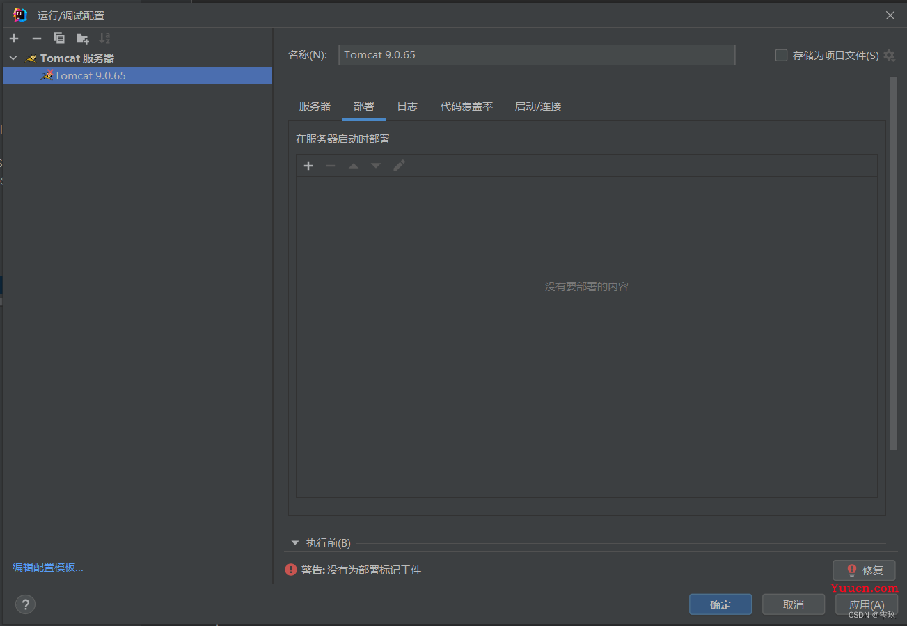Move deployment item up
The height and width of the screenshot is (626, 907).
pos(354,166)
